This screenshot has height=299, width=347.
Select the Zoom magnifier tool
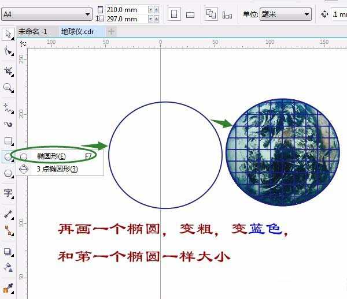tap(8, 88)
